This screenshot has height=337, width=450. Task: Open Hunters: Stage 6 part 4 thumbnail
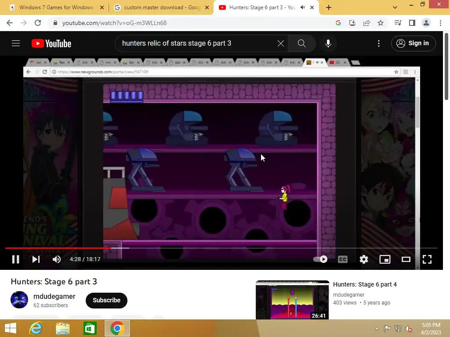(x=292, y=300)
